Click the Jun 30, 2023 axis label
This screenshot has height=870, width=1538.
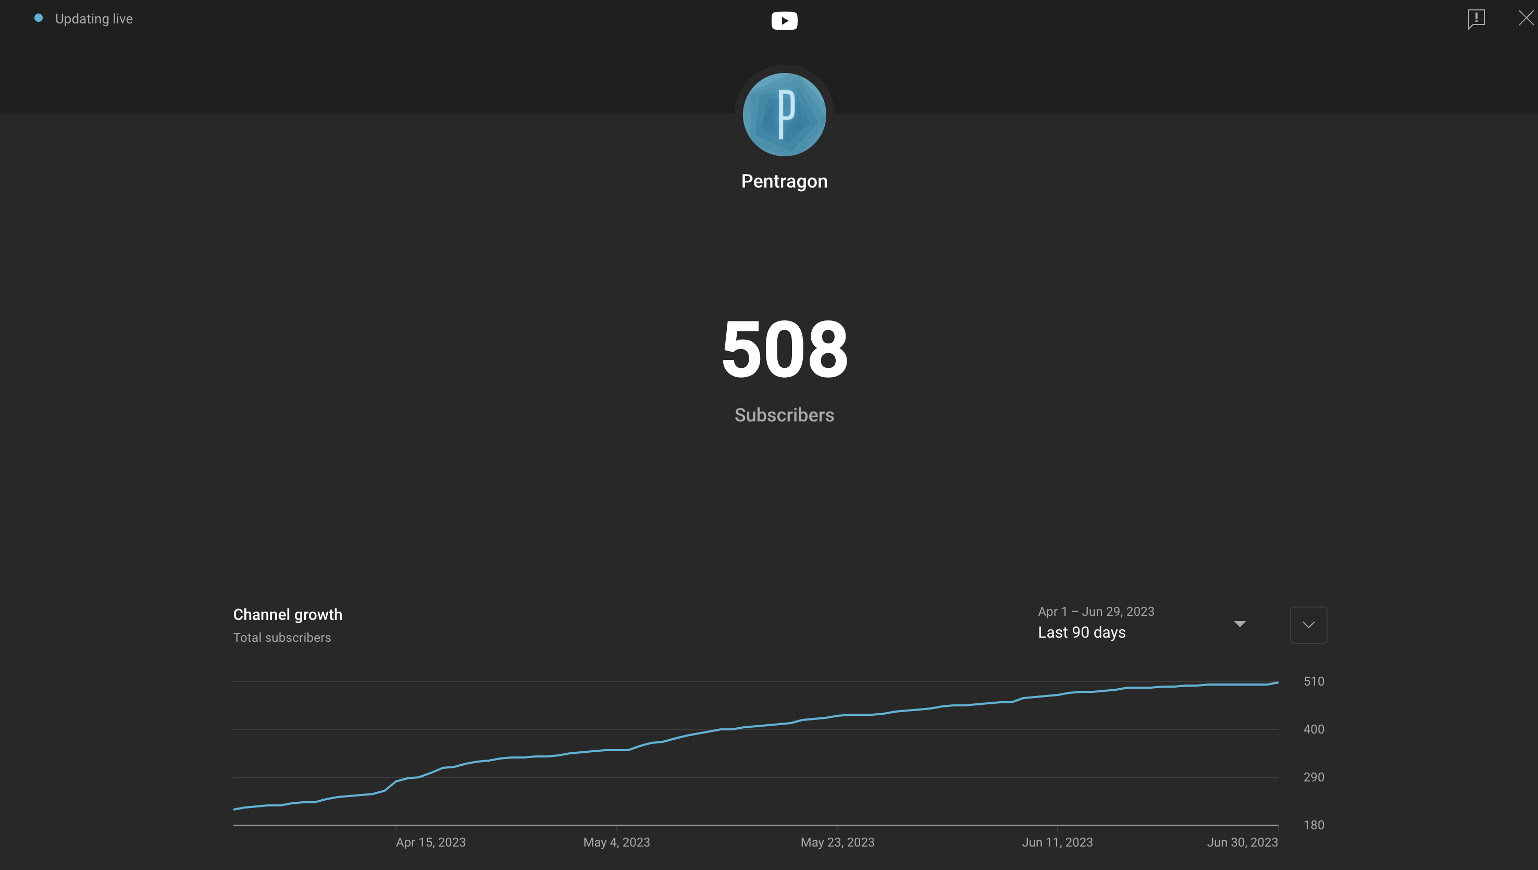(1242, 842)
